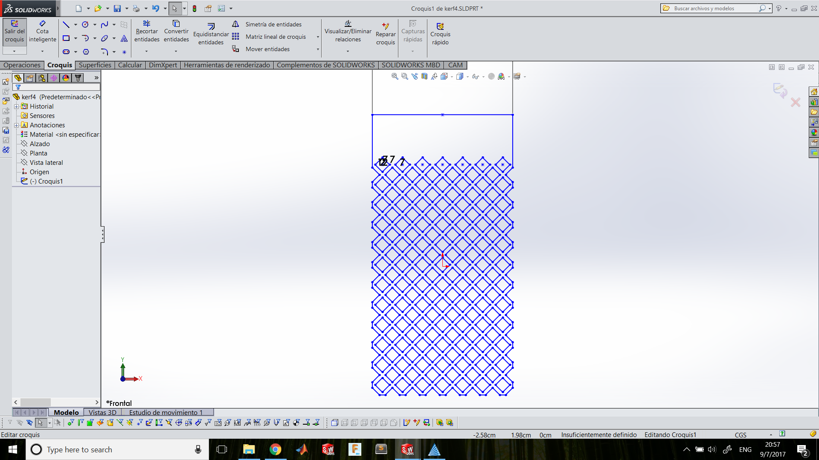
Task: Click the Undo icon
Action: [x=156, y=9]
